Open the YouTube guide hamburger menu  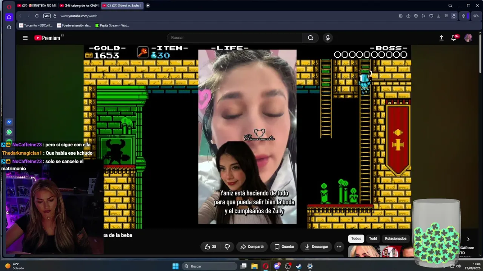click(25, 38)
